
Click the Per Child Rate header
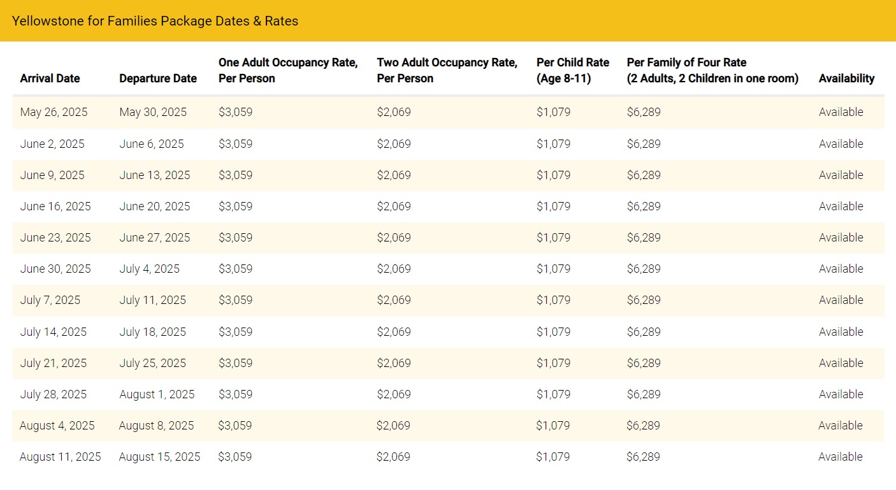pyautogui.click(x=573, y=70)
